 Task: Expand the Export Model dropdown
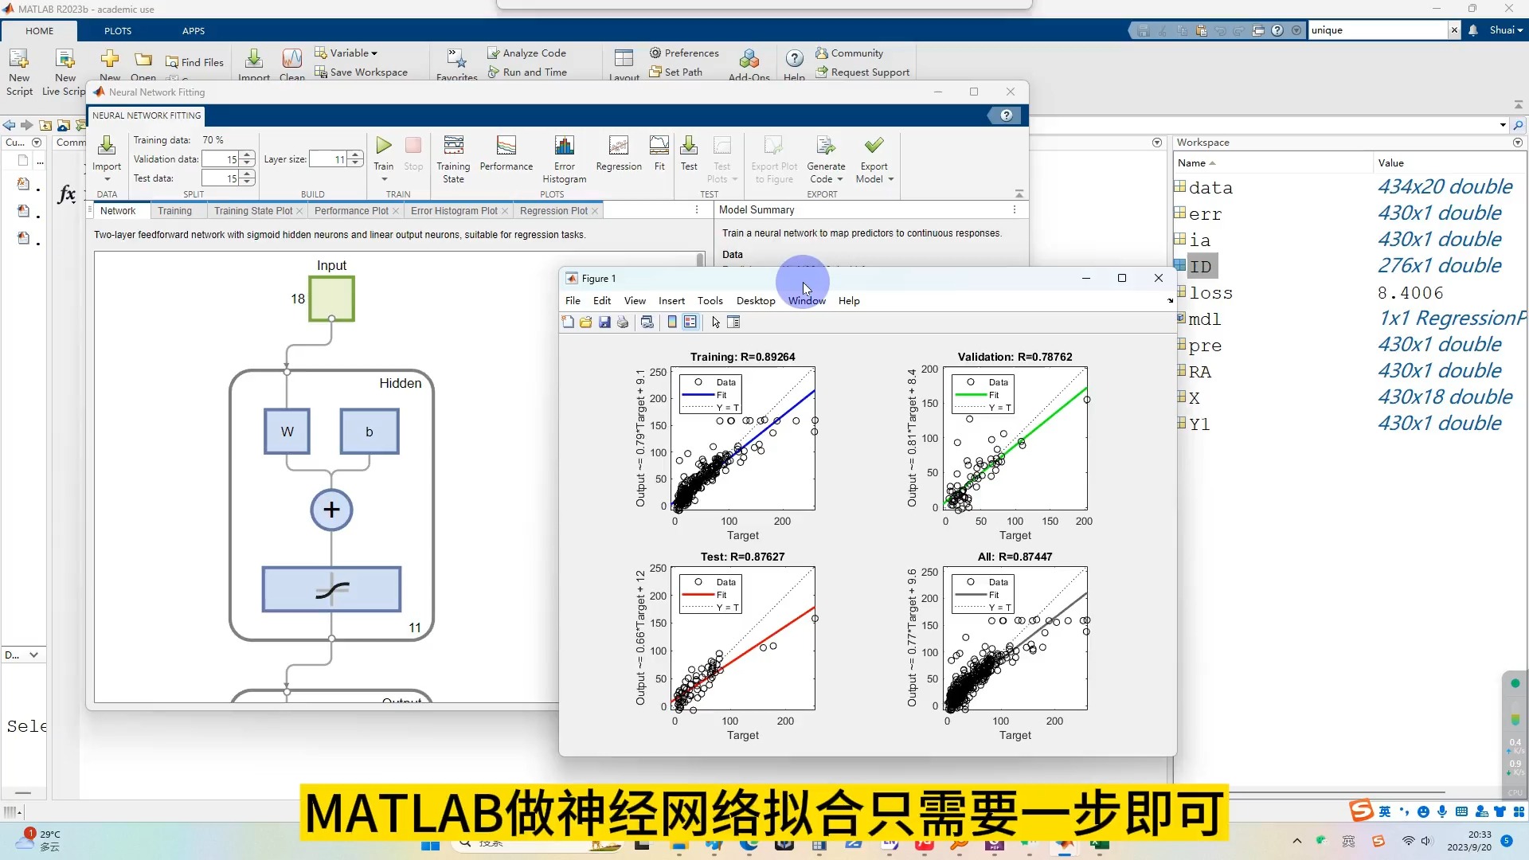pos(890,180)
